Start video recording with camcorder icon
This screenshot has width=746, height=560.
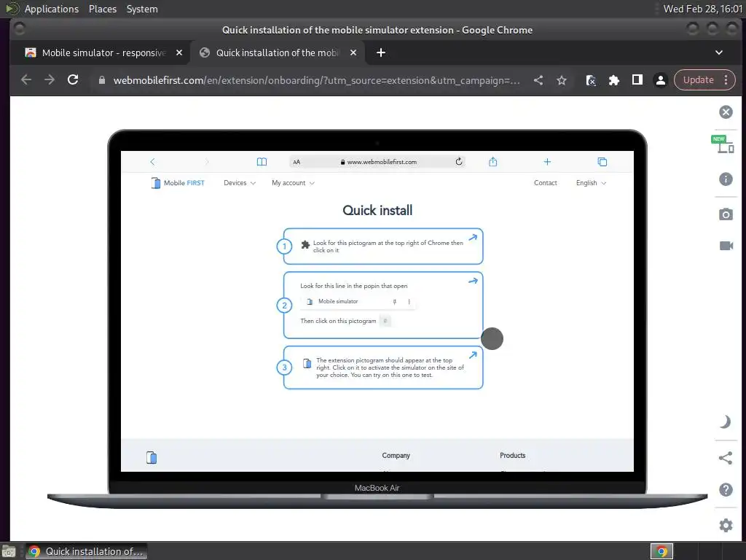(726, 246)
